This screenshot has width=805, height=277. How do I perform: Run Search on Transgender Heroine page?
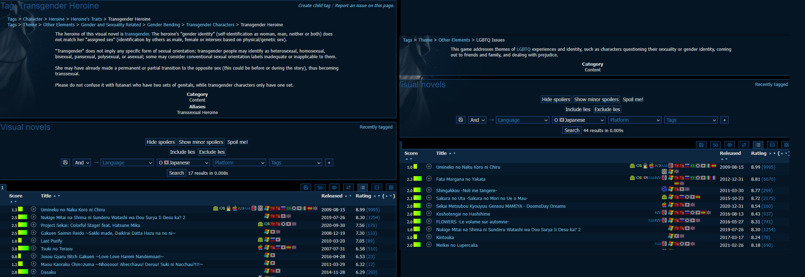177,173
